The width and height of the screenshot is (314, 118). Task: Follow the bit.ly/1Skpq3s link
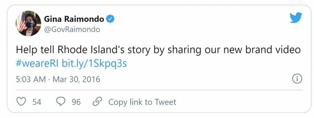pyautogui.click(x=94, y=64)
